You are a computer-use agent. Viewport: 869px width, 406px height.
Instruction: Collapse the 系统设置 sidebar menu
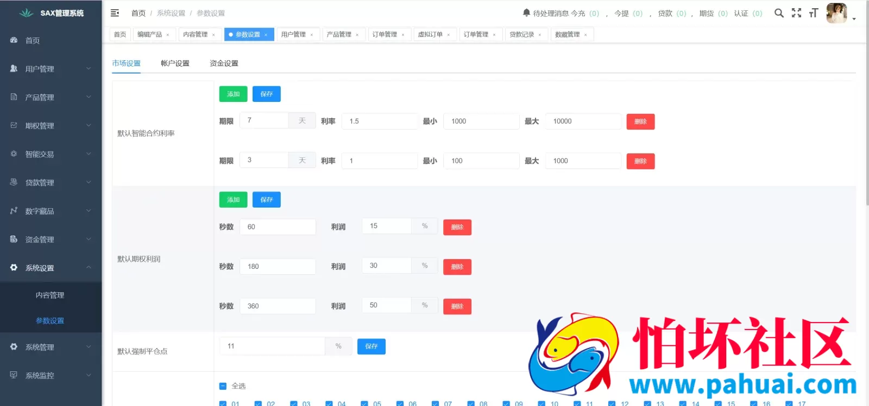(51, 268)
